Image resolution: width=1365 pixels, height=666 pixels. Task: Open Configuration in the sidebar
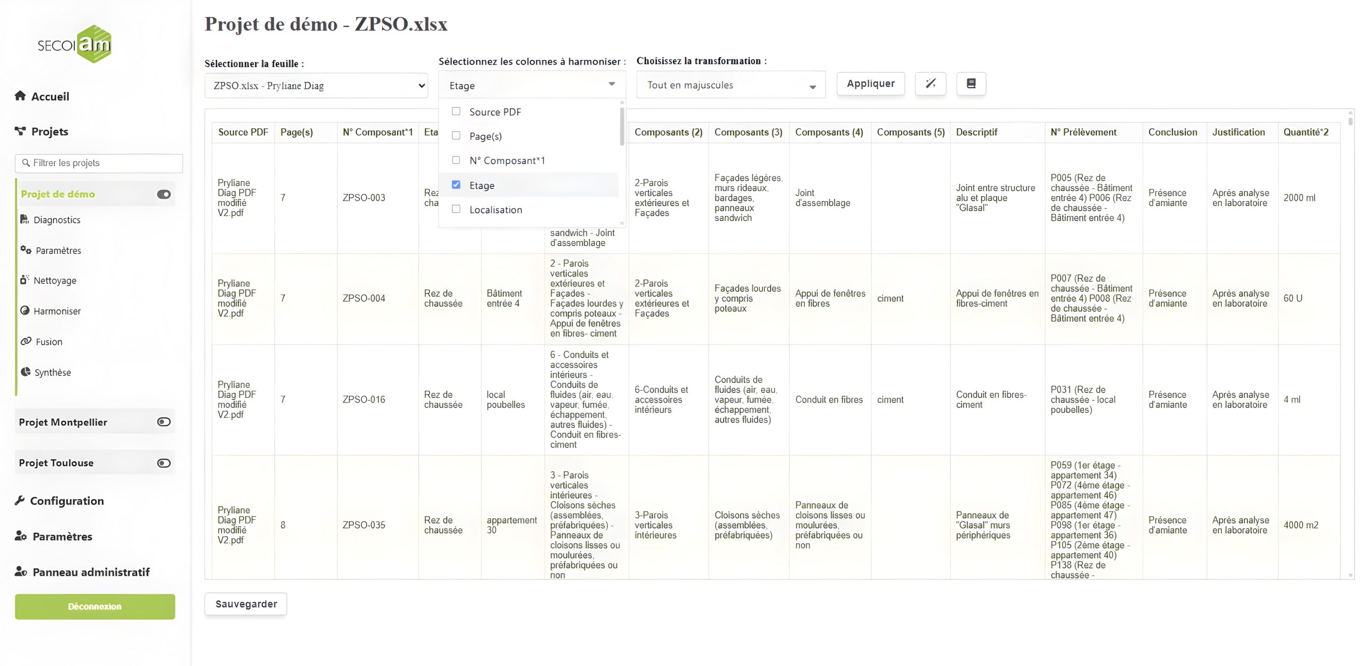(x=67, y=501)
